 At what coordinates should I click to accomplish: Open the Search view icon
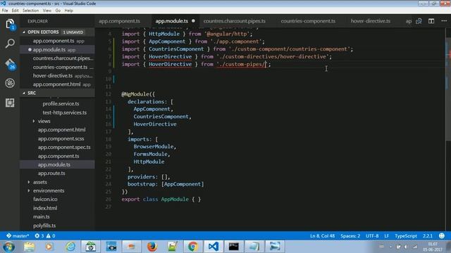pos(10,44)
